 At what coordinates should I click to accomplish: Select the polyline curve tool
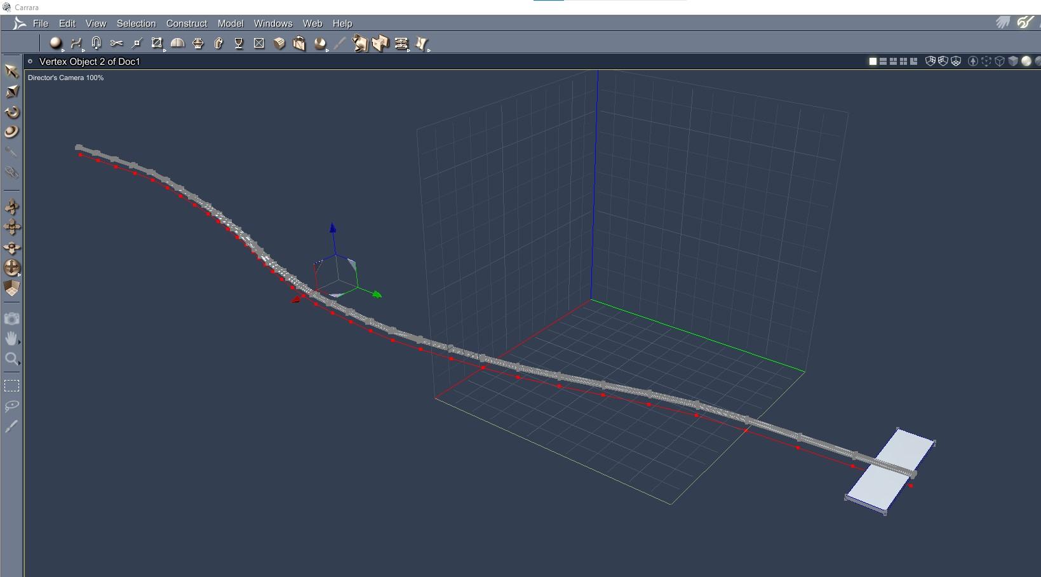click(x=76, y=43)
